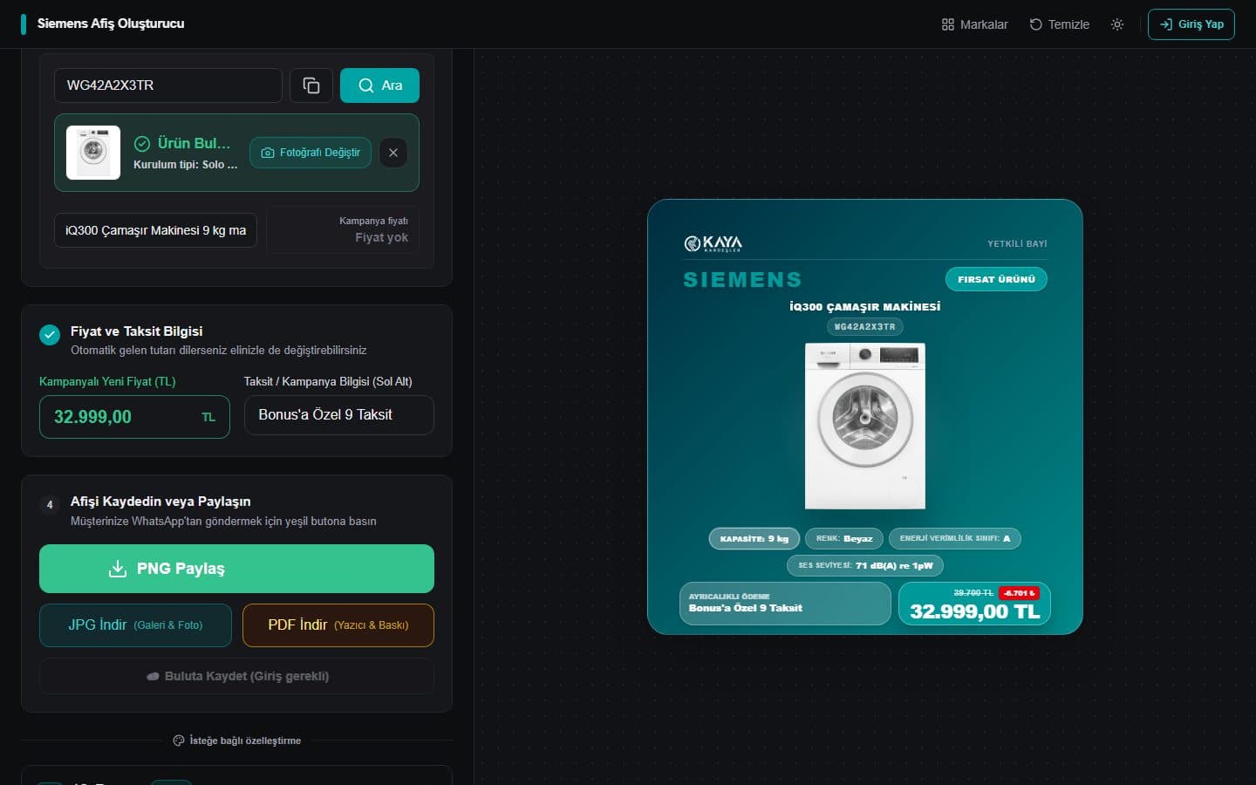1256x785 pixels.
Task: Click the WG42A2X3TR model tag on the poster
Action: pyautogui.click(x=865, y=326)
